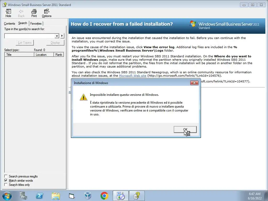Switch to the Contents tab
This screenshot has width=268, height=201.
point(10,24)
